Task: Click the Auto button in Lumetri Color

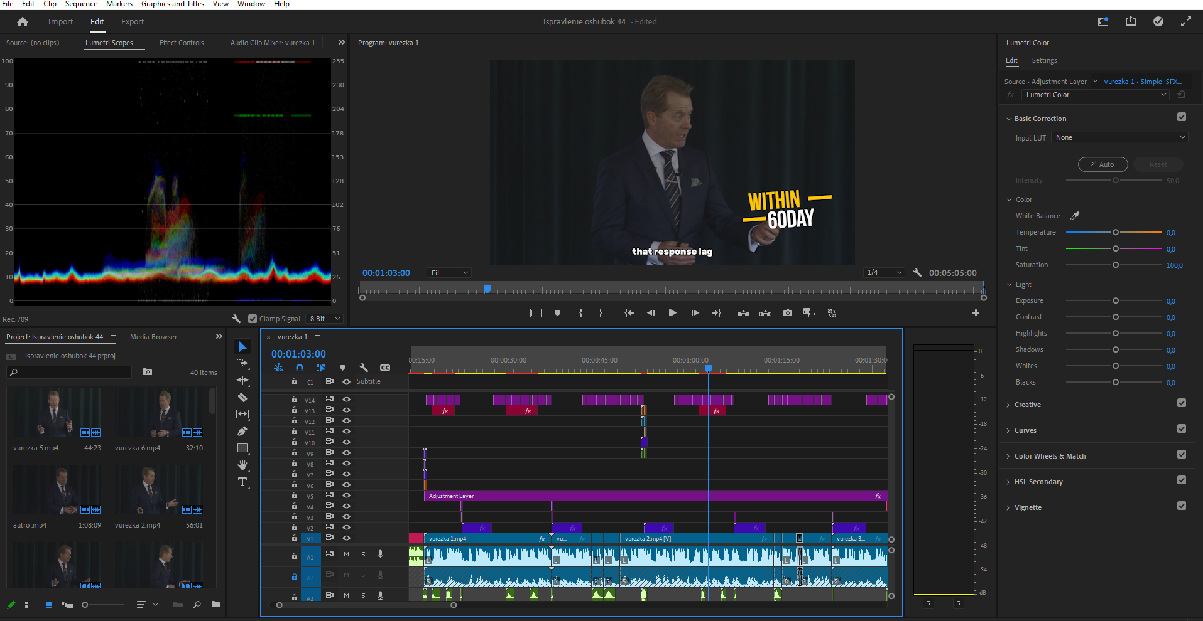Action: pyautogui.click(x=1102, y=164)
